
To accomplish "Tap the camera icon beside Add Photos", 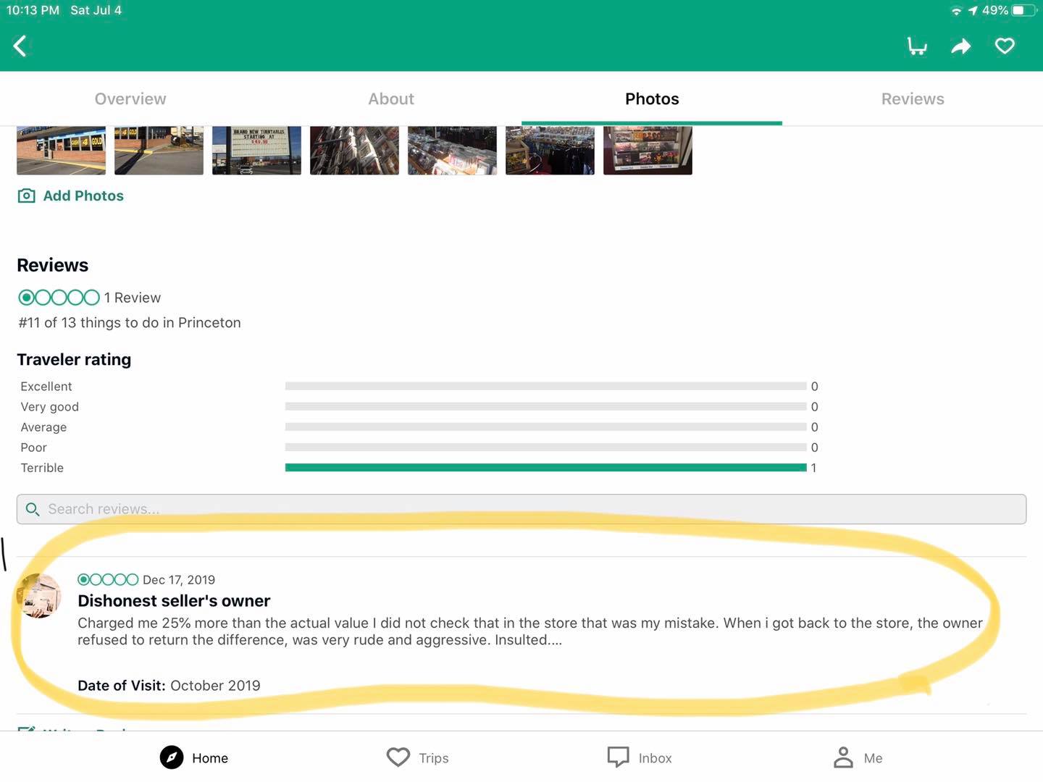I will point(26,195).
